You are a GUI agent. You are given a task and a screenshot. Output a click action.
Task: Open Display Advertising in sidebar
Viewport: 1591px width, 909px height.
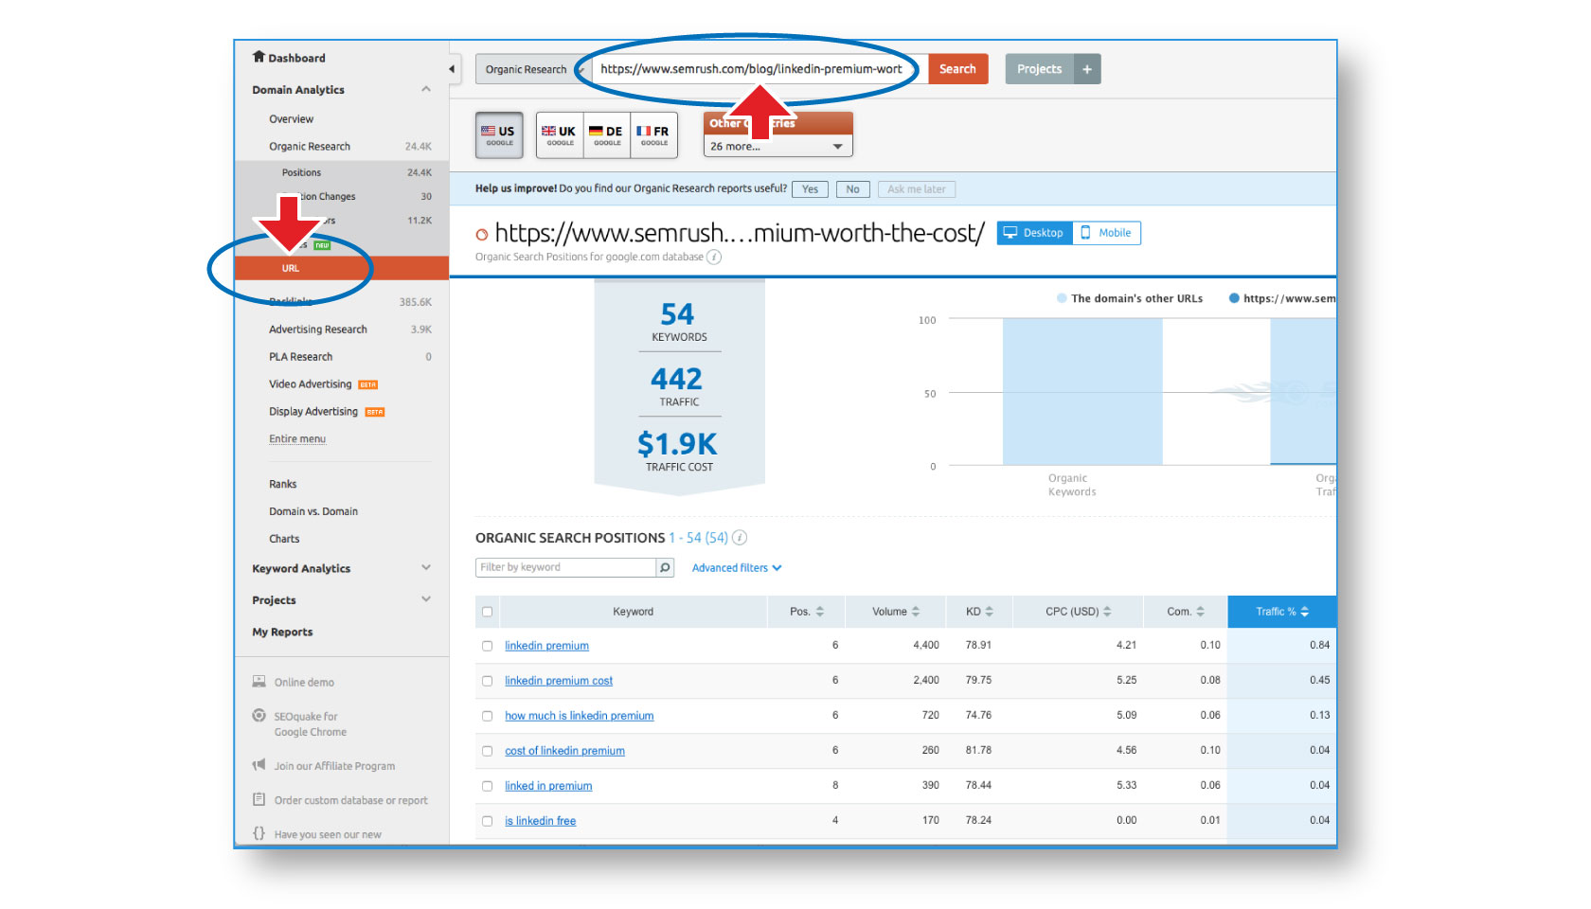[x=313, y=412]
